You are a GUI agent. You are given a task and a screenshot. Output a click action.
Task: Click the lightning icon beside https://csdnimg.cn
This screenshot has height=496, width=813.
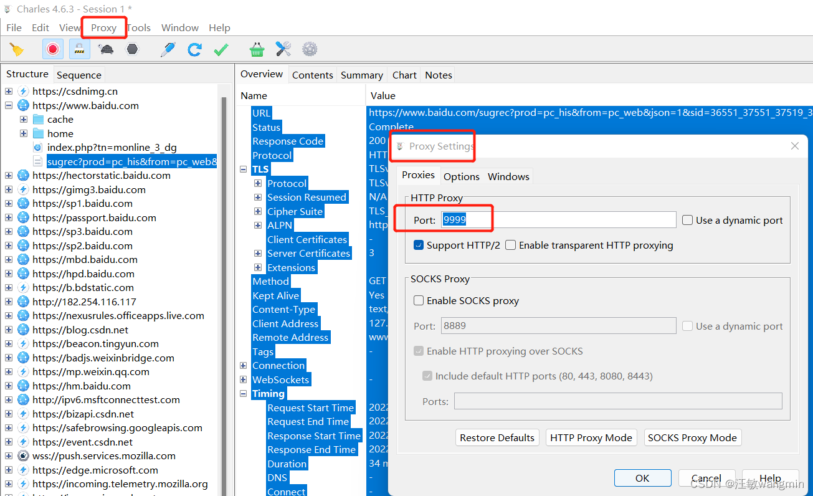[23, 91]
